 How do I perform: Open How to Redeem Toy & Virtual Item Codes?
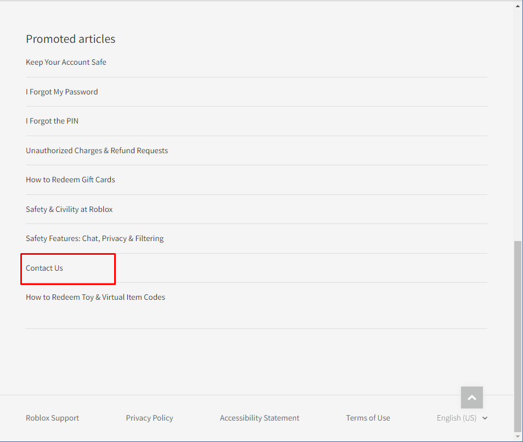[x=95, y=297]
